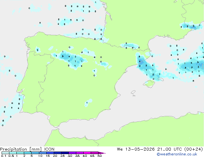Screen dimensions: 204x157
Task: Click Menorca island outline on the map
Action: click(161, 79)
